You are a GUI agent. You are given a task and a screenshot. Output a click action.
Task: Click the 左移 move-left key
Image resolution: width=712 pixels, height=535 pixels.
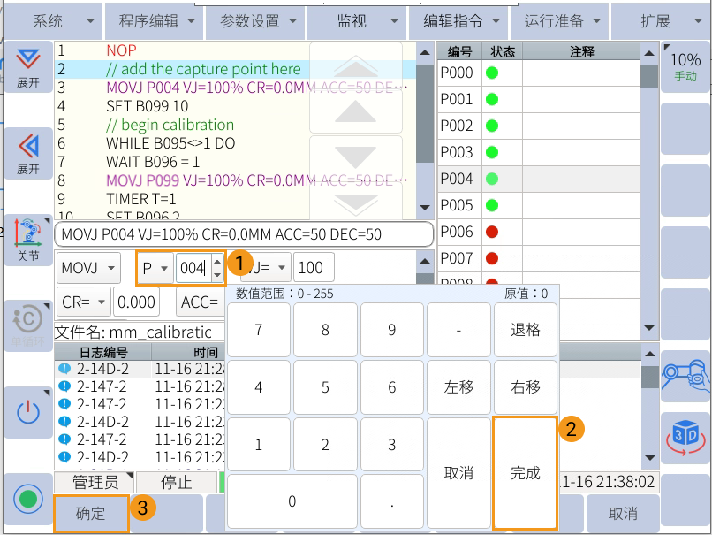point(458,387)
